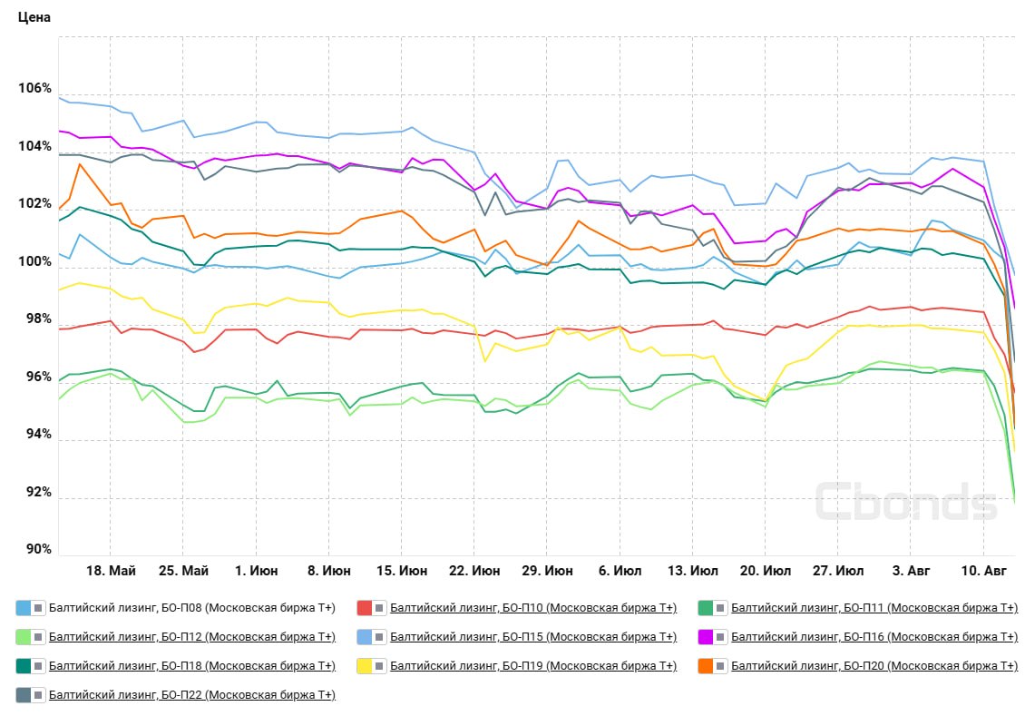
Task: Open the Балтийский лизинг, БО-П18 link
Action: click(x=192, y=666)
